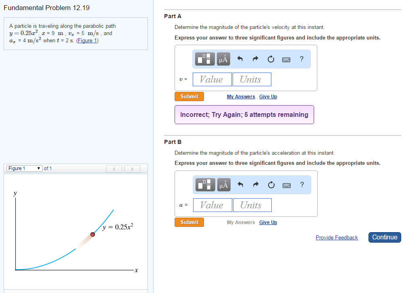The image size is (406, 293).
Task: Click the previous figure chevron
Action: click(x=114, y=168)
